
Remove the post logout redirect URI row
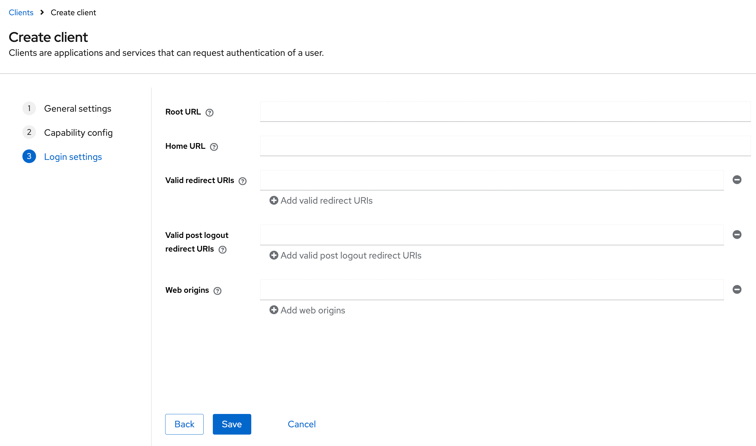click(x=737, y=235)
